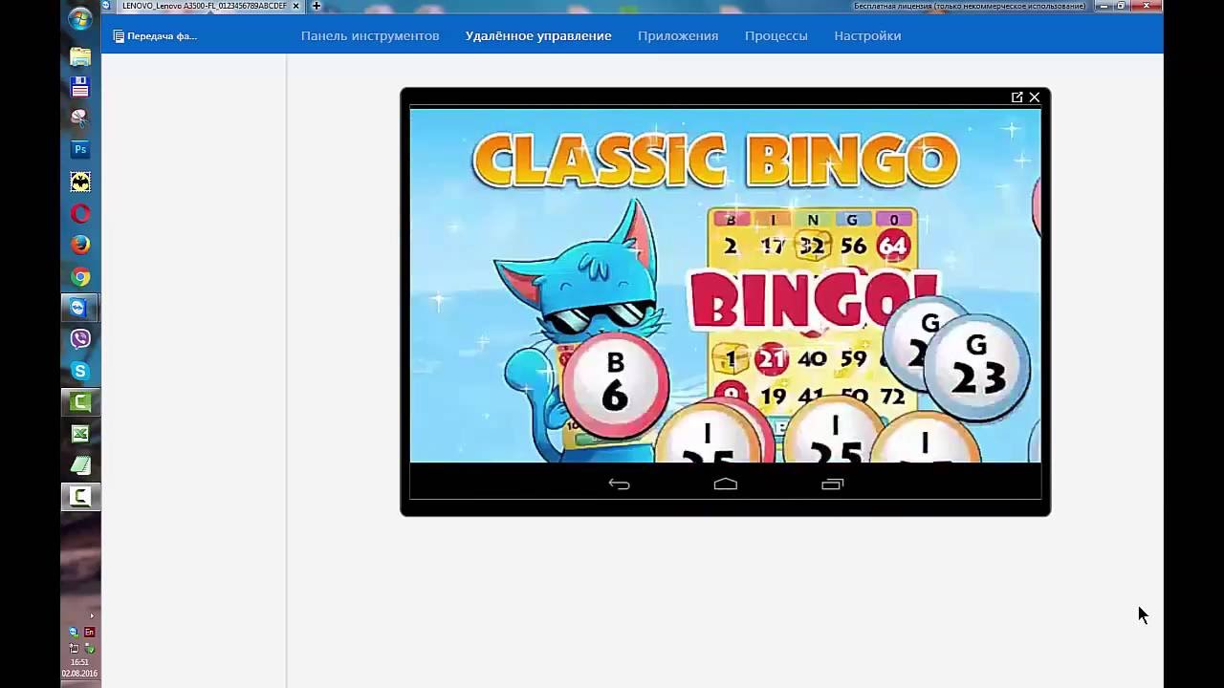The height and width of the screenshot is (688, 1224).
Task: Click the number 56 on bingo card
Action: pyautogui.click(x=852, y=246)
